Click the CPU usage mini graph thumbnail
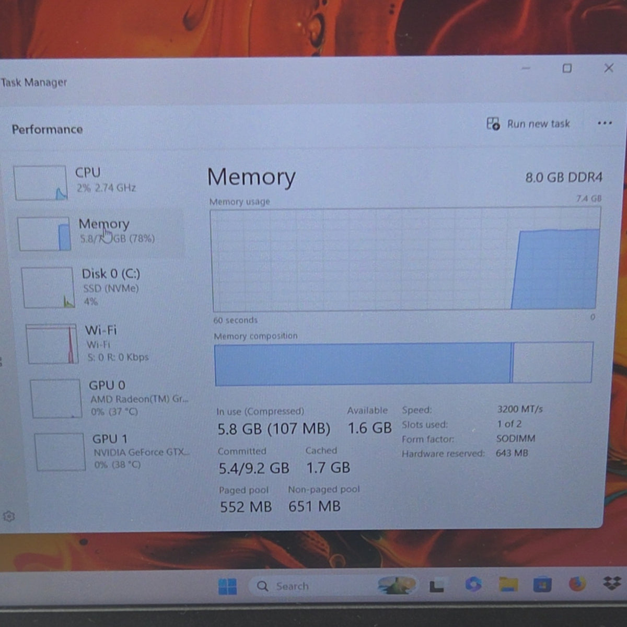This screenshot has height=627, width=627. click(x=40, y=183)
